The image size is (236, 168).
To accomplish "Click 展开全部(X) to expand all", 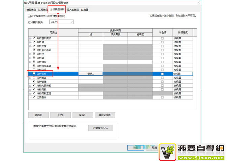I will pos(105,115).
